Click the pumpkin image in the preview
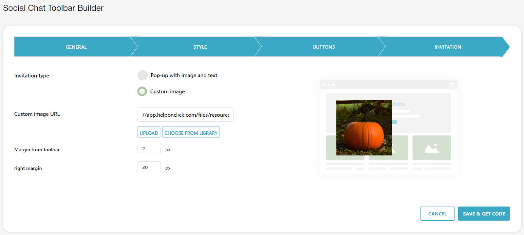 tap(364, 127)
